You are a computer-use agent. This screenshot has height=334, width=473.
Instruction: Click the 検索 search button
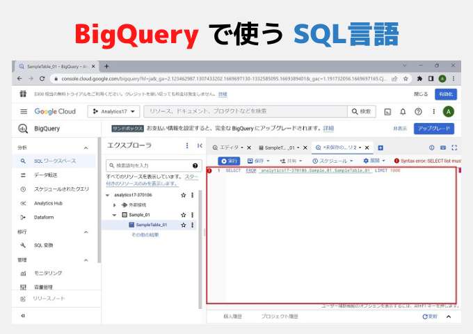362,111
